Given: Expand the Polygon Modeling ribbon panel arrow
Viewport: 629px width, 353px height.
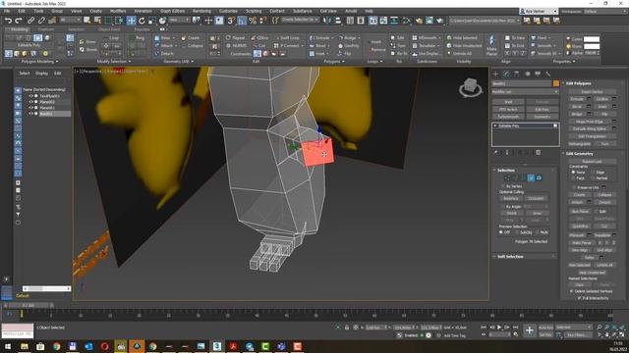Looking at the screenshot, I should pyautogui.click(x=57, y=62).
